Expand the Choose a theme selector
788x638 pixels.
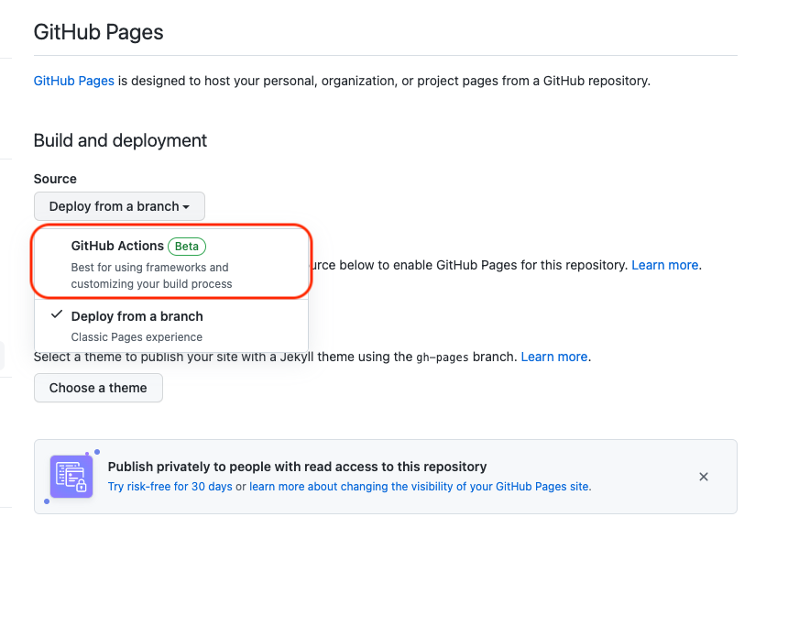click(98, 388)
